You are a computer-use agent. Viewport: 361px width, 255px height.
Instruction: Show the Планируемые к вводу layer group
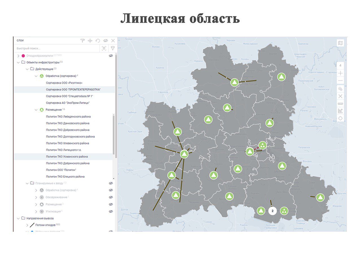(x=111, y=183)
